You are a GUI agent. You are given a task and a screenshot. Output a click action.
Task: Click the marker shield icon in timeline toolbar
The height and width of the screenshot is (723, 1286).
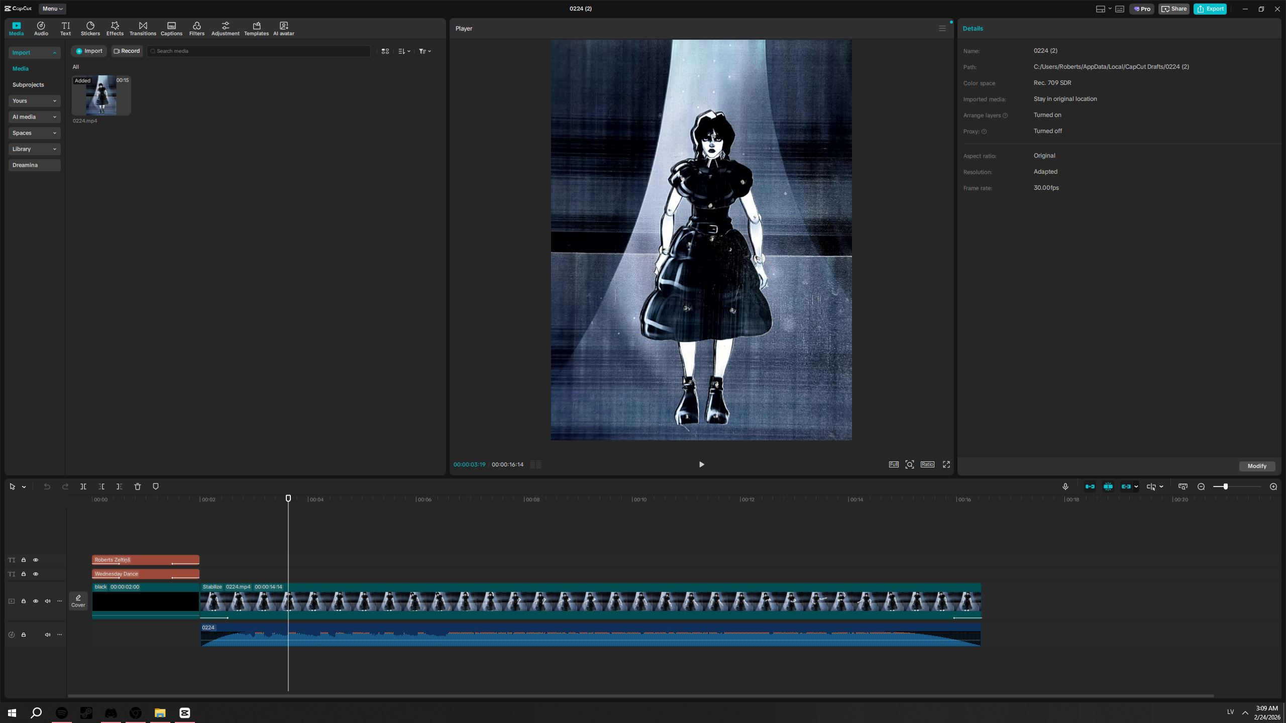156,487
